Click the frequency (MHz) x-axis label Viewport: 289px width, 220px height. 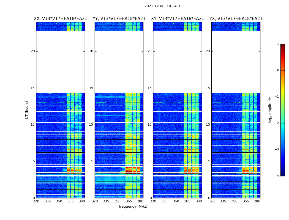[133, 207]
